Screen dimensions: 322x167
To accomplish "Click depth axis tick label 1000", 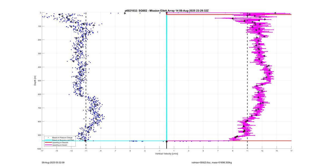I will pyautogui.click(x=39, y=149).
